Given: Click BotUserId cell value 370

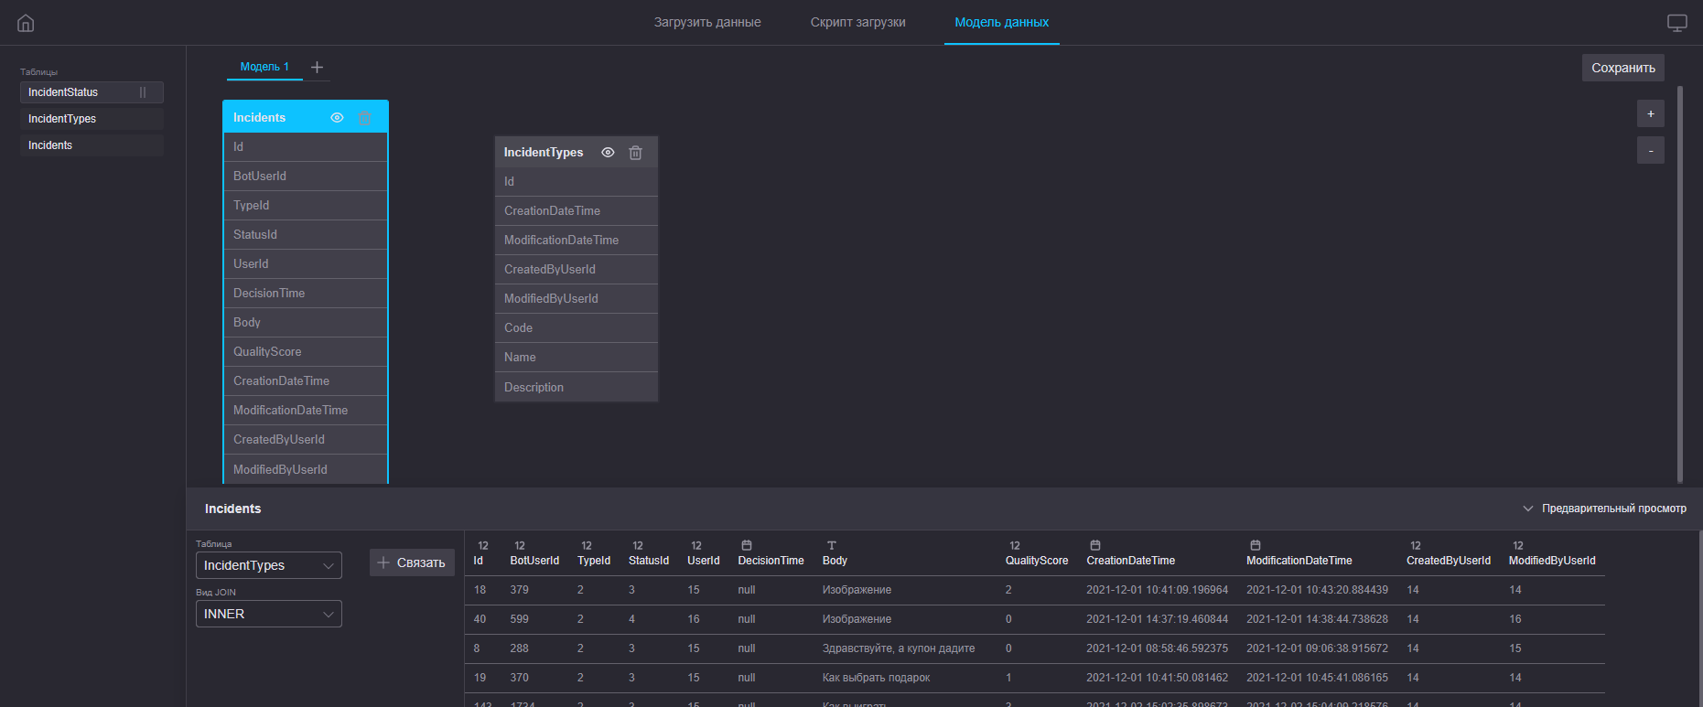Looking at the screenshot, I should point(519,678).
